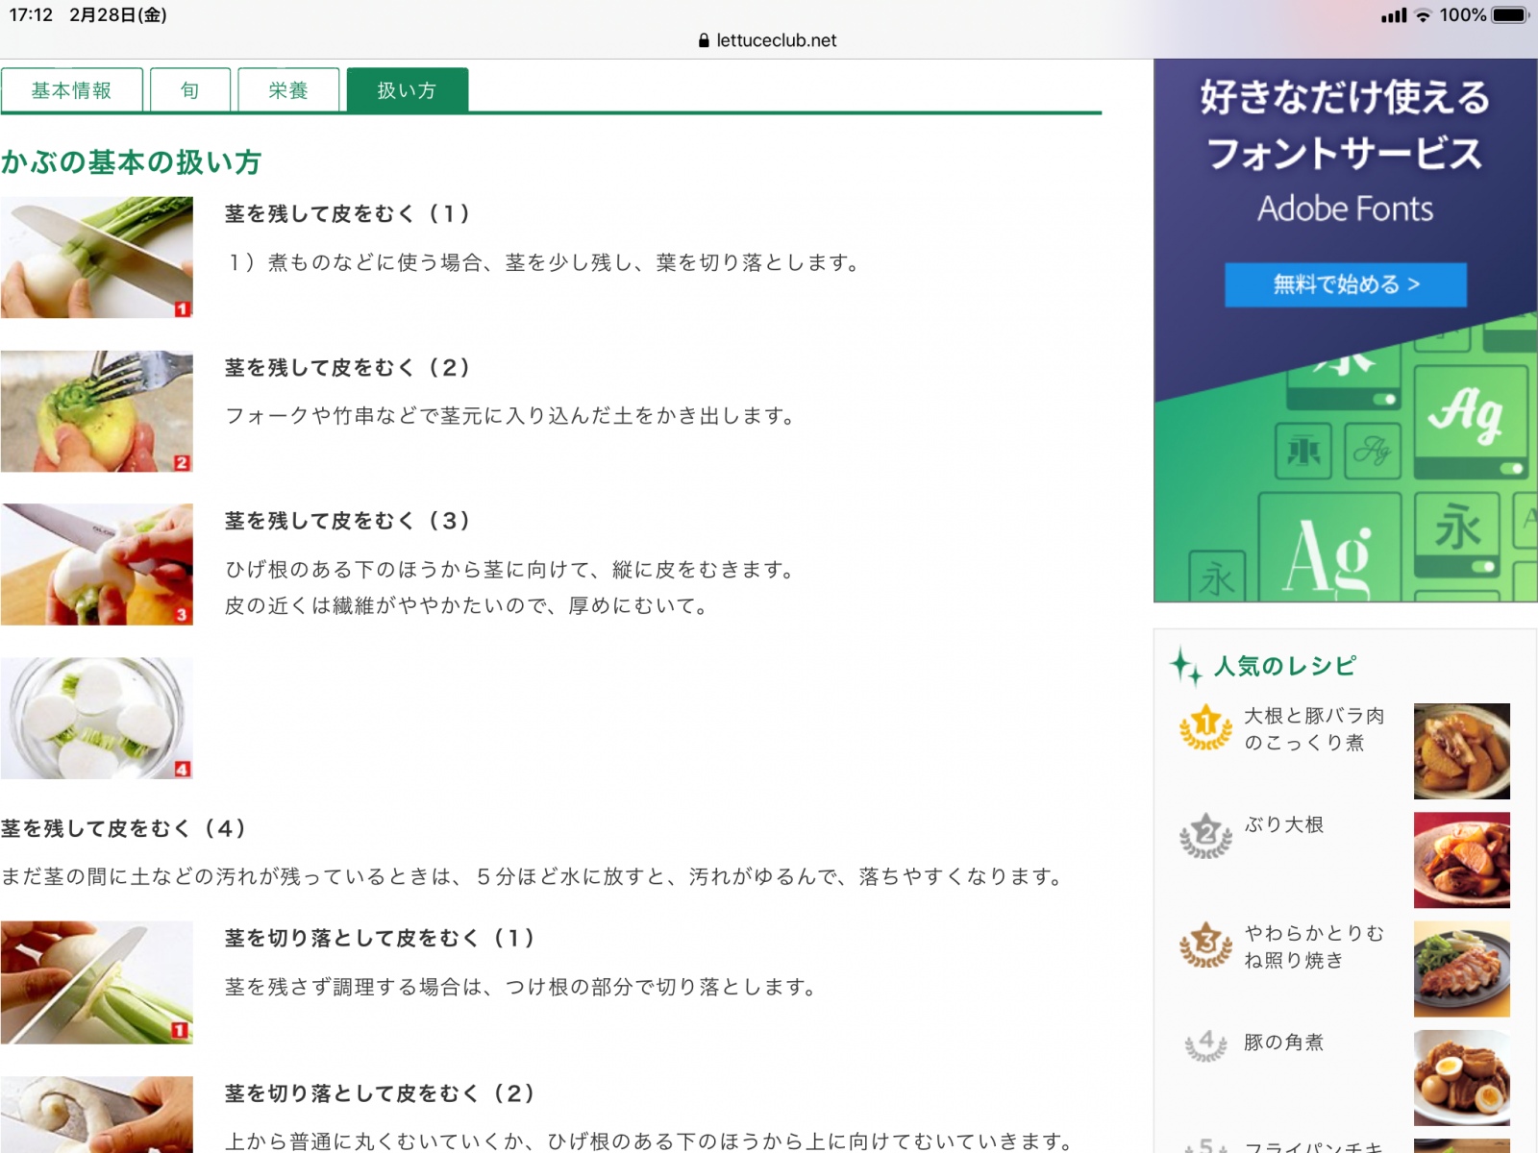1538x1153 pixels.
Task: Open the やわらかとりむね照り焼き recipe link
Action: pyautogui.click(x=1314, y=946)
